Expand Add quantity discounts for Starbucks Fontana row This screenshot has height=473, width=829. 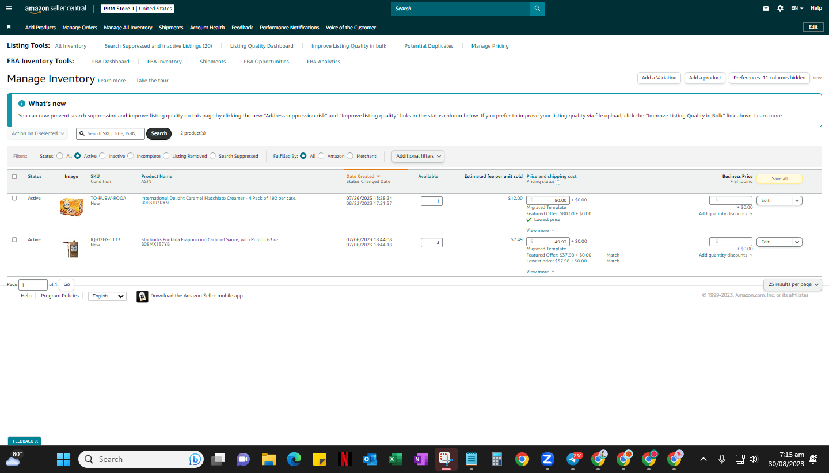tap(725, 255)
